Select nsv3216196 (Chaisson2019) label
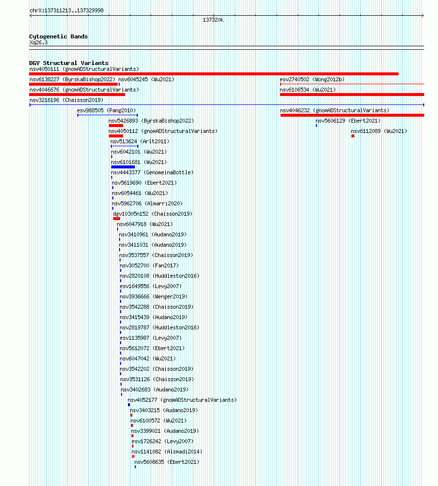 [66, 100]
